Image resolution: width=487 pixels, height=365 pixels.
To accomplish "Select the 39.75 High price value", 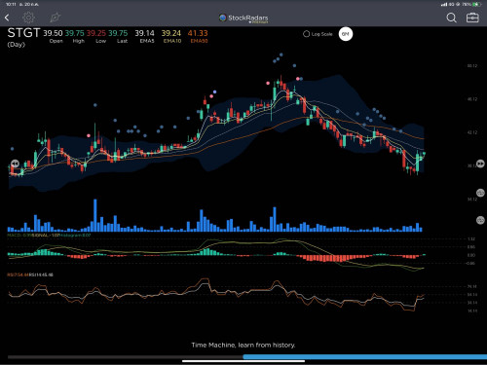I will pos(74,33).
